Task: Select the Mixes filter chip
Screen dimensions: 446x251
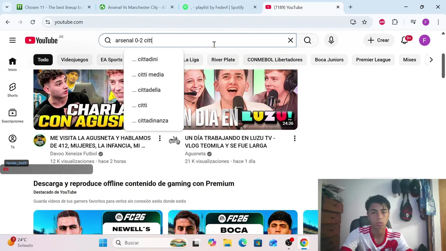Action: [x=409, y=60]
